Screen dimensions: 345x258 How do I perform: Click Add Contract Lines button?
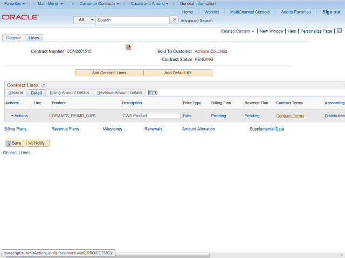coord(109,73)
